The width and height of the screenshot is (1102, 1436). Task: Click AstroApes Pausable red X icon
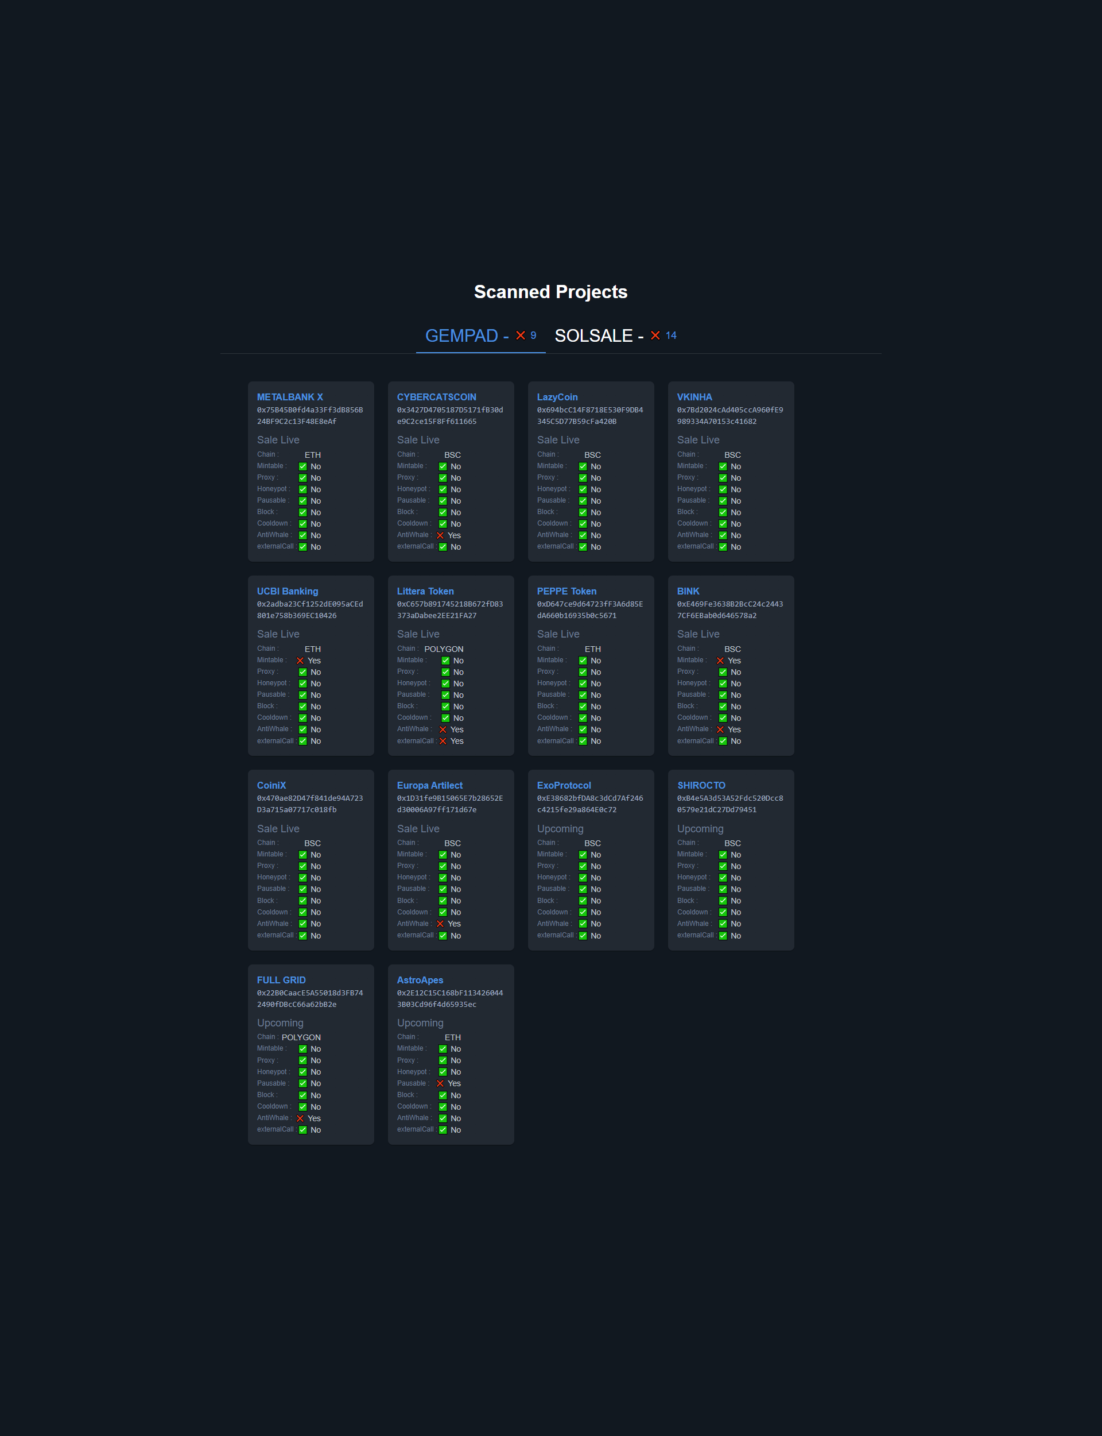coord(440,1083)
